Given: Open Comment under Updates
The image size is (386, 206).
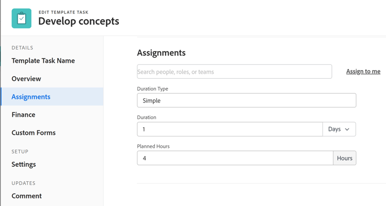Looking at the screenshot, I should (27, 196).
